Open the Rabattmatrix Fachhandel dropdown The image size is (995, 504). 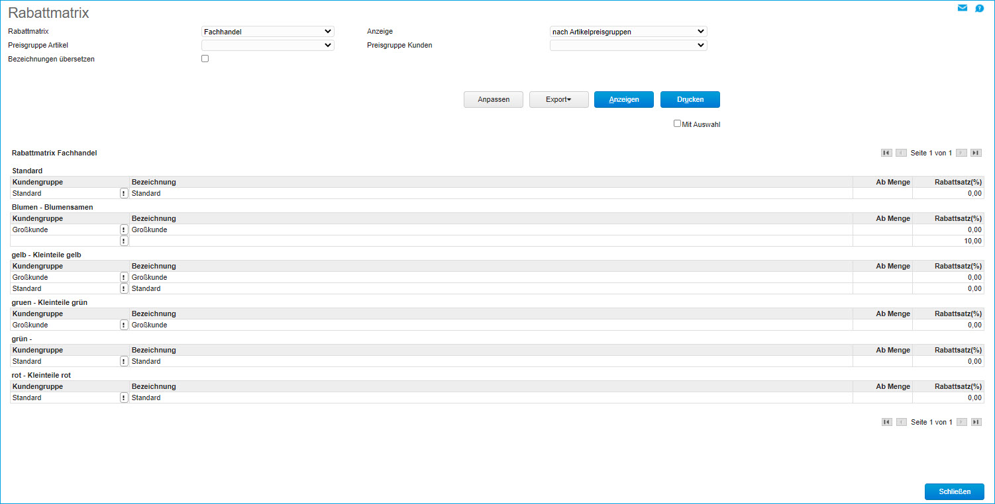pos(268,31)
